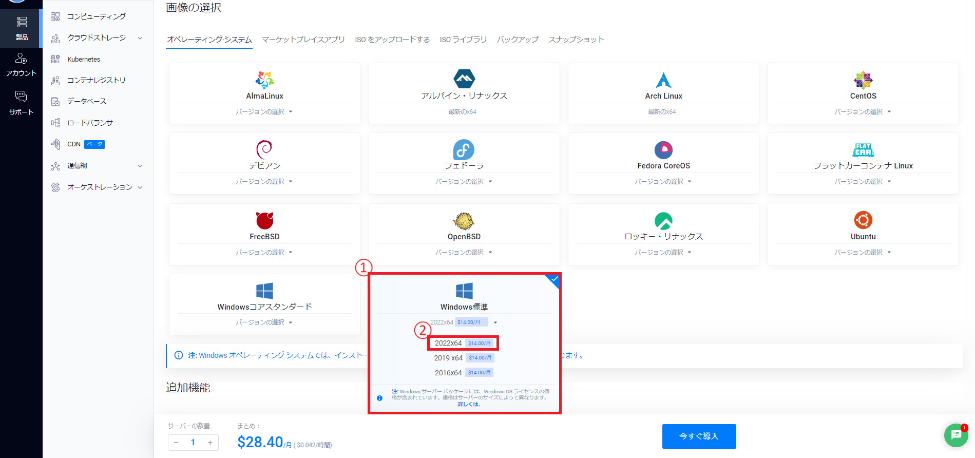Click the Alpine Linux (アルパイン・リナックス) logo icon

point(464,79)
